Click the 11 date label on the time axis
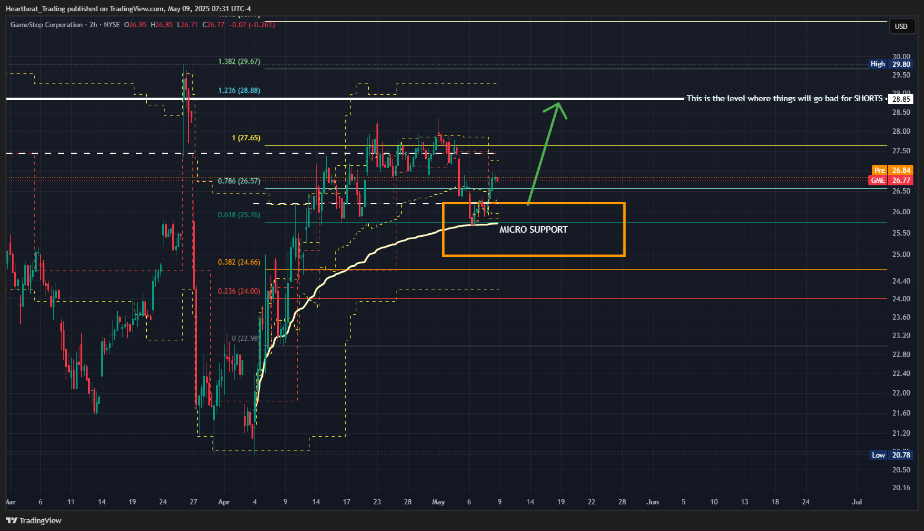The height and width of the screenshot is (531, 924). pyautogui.click(x=71, y=502)
